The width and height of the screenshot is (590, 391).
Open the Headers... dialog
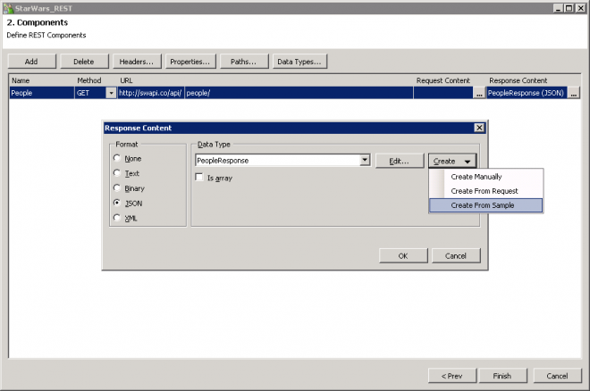pyautogui.click(x=137, y=62)
